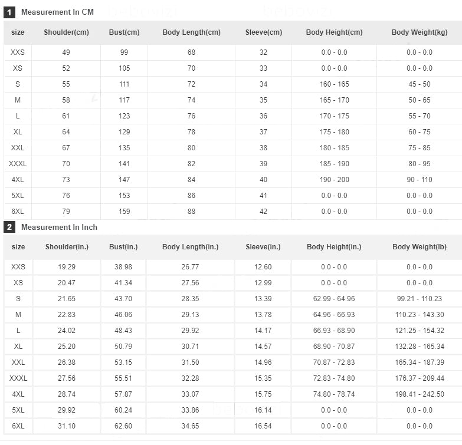The height and width of the screenshot is (445, 462).
Task: Click the 198.41 - 242.50 weight cell
Action: click(419, 394)
